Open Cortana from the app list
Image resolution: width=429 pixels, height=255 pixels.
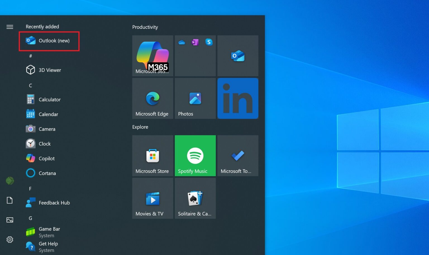47,173
